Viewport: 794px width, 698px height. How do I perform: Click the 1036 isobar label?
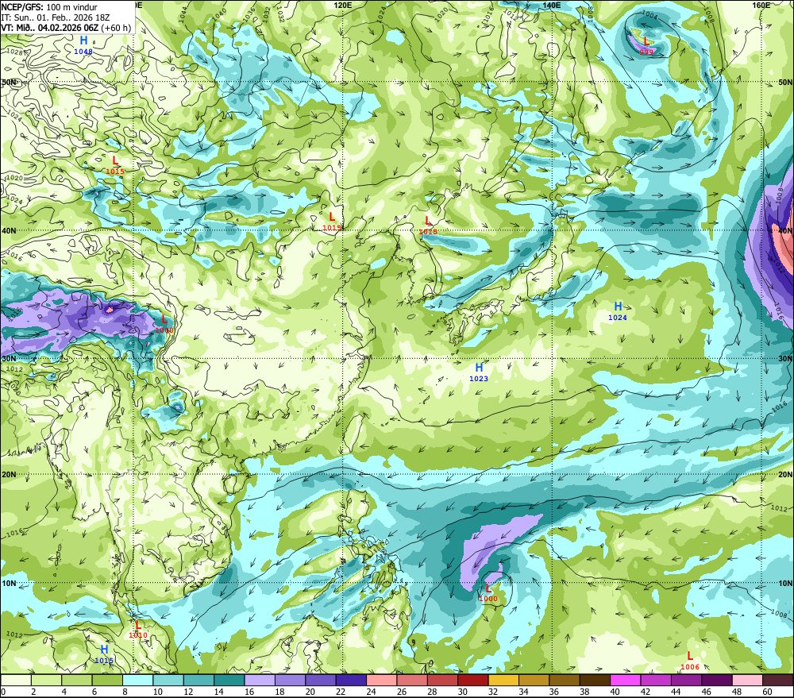[x=248, y=13]
